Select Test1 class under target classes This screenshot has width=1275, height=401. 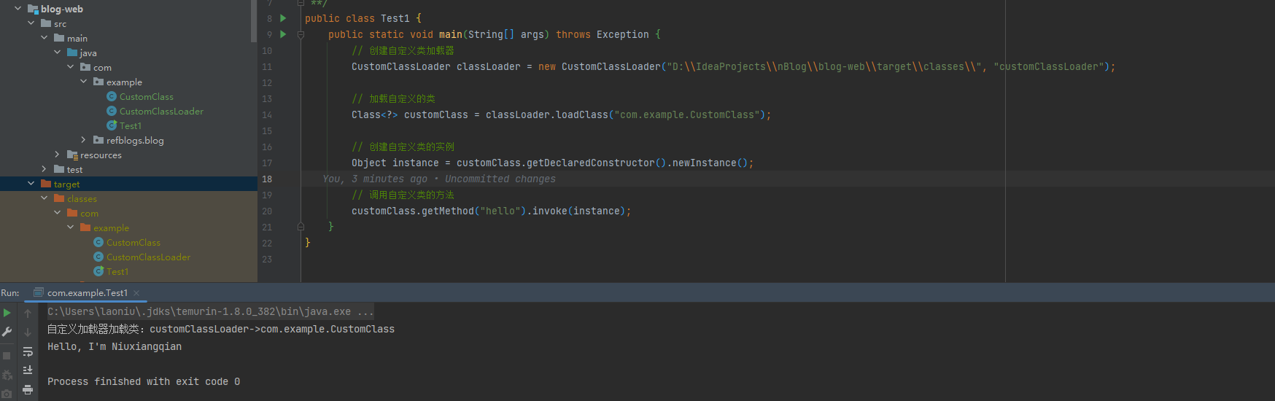[x=117, y=272]
